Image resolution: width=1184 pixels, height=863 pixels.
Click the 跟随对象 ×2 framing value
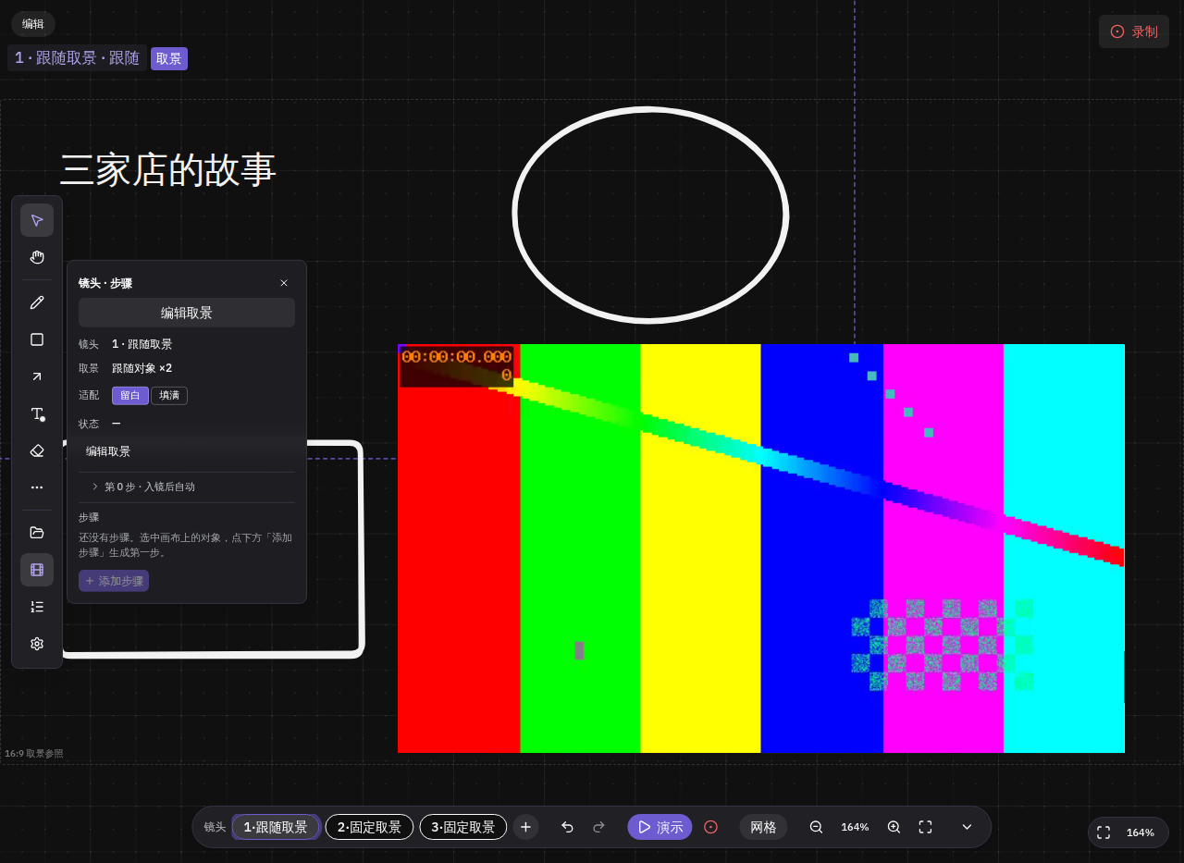click(142, 368)
